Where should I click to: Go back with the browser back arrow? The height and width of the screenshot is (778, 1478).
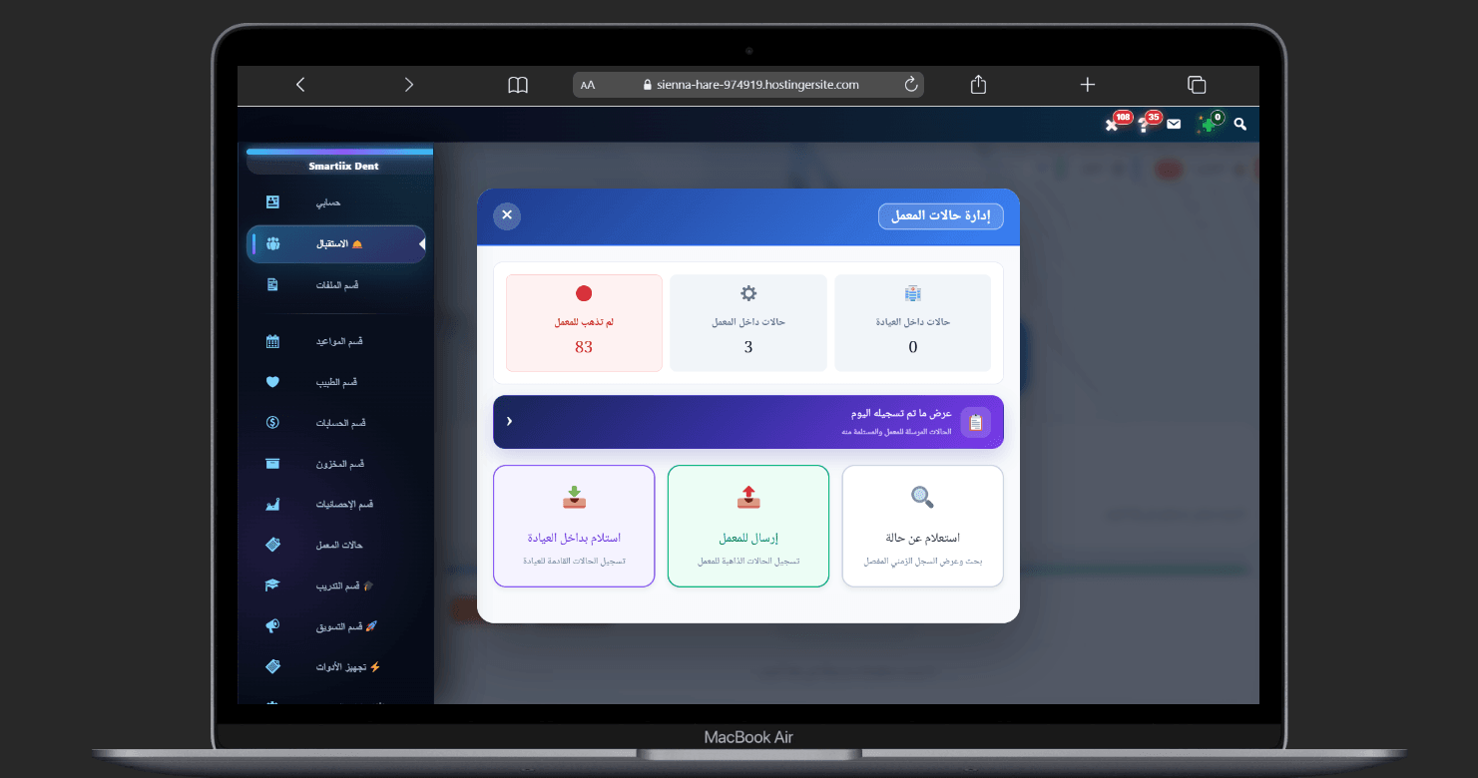300,85
